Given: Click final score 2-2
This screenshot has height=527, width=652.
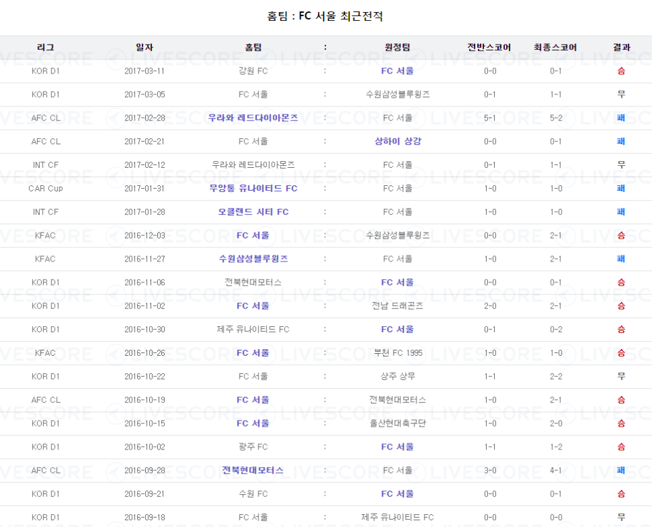Looking at the screenshot, I should tap(555, 376).
